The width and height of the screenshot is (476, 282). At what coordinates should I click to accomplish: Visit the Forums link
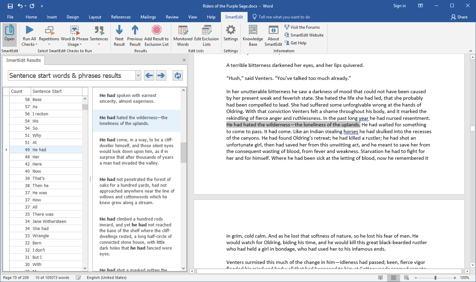[x=302, y=27]
